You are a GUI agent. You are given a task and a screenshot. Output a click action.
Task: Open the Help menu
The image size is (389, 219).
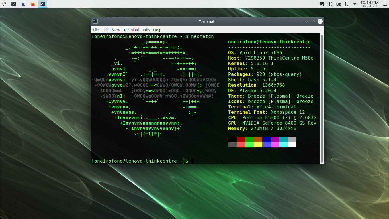(x=157, y=30)
